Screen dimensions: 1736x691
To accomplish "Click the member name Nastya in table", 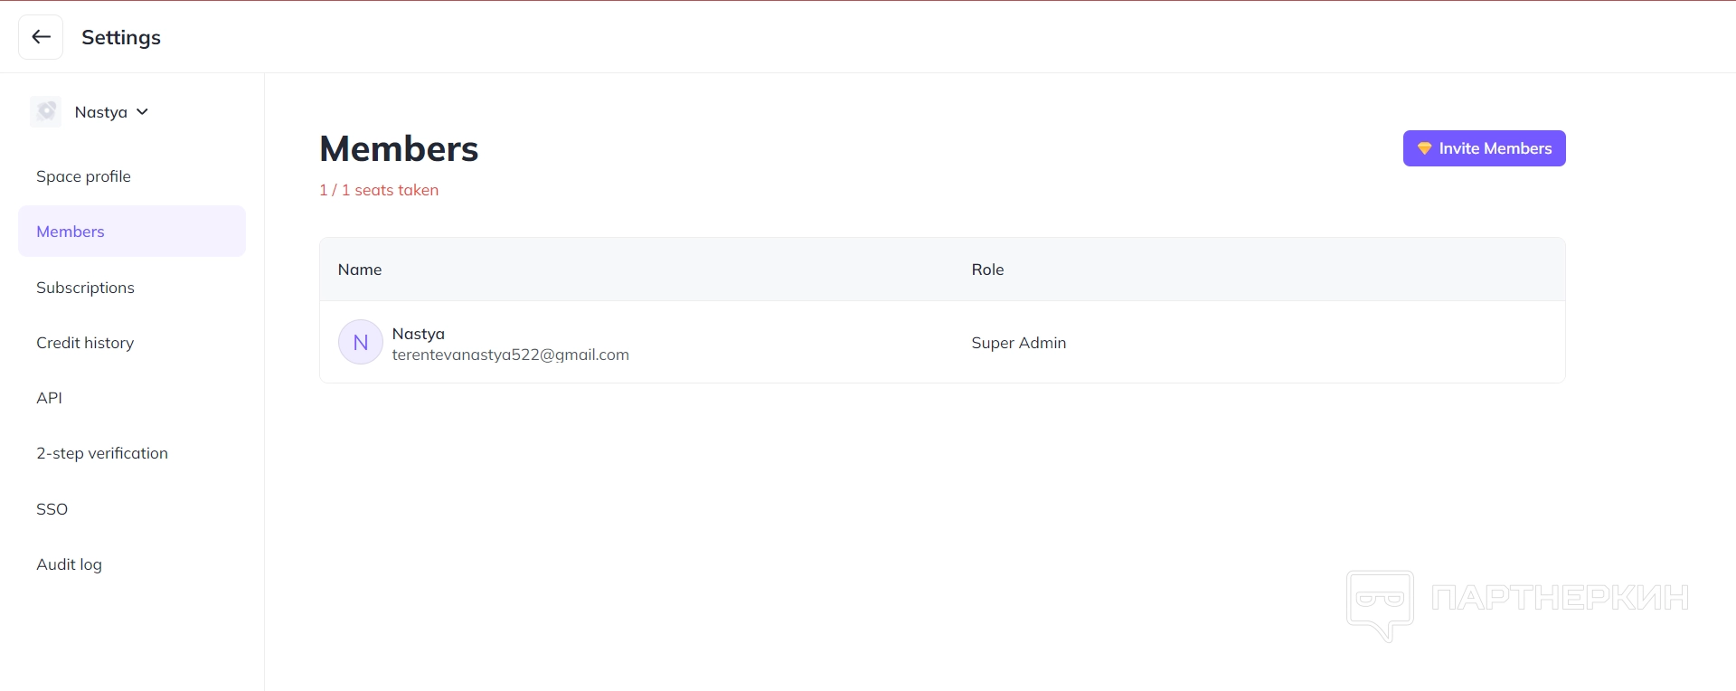I will coord(418,334).
